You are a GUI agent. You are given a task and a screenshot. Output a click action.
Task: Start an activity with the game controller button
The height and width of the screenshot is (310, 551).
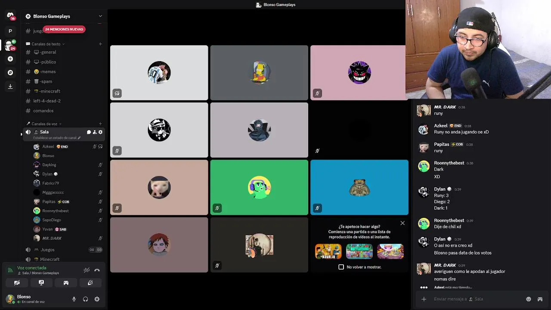(x=66, y=283)
